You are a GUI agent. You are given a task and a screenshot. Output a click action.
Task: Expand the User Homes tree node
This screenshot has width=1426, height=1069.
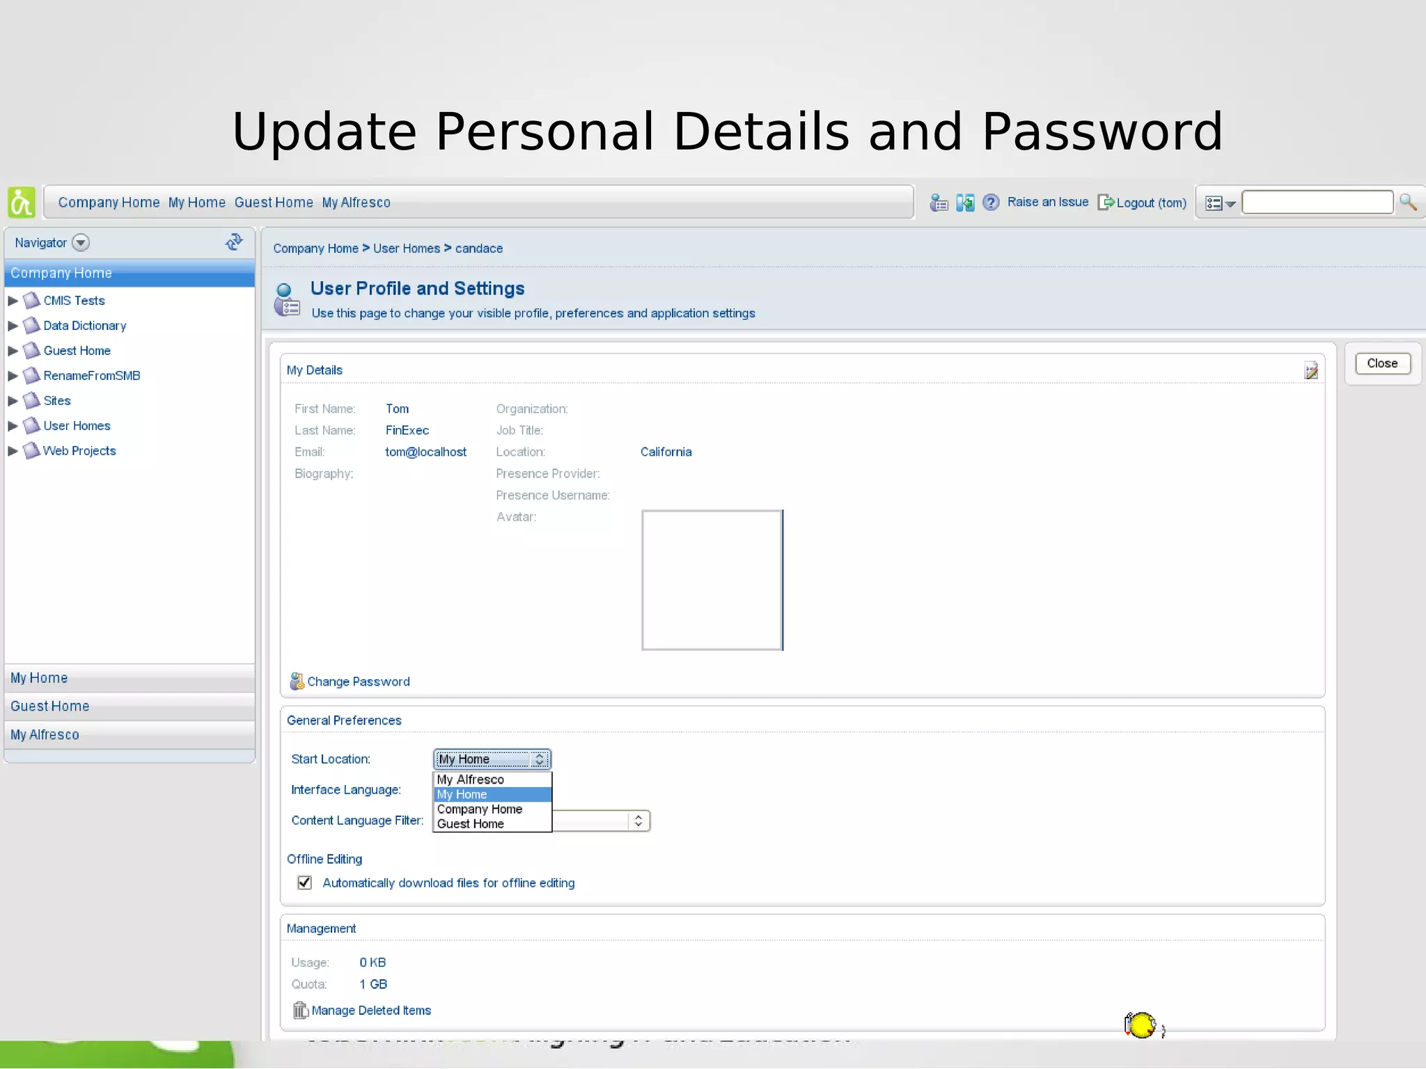coord(13,426)
